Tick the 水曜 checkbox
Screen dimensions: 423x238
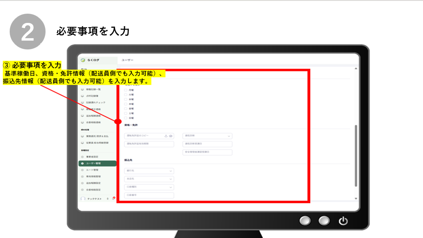pyautogui.click(x=126, y=99)
